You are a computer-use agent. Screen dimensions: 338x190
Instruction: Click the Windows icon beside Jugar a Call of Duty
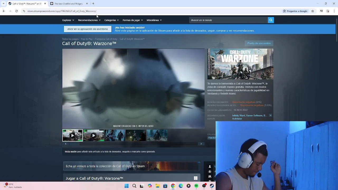[196, 178]
